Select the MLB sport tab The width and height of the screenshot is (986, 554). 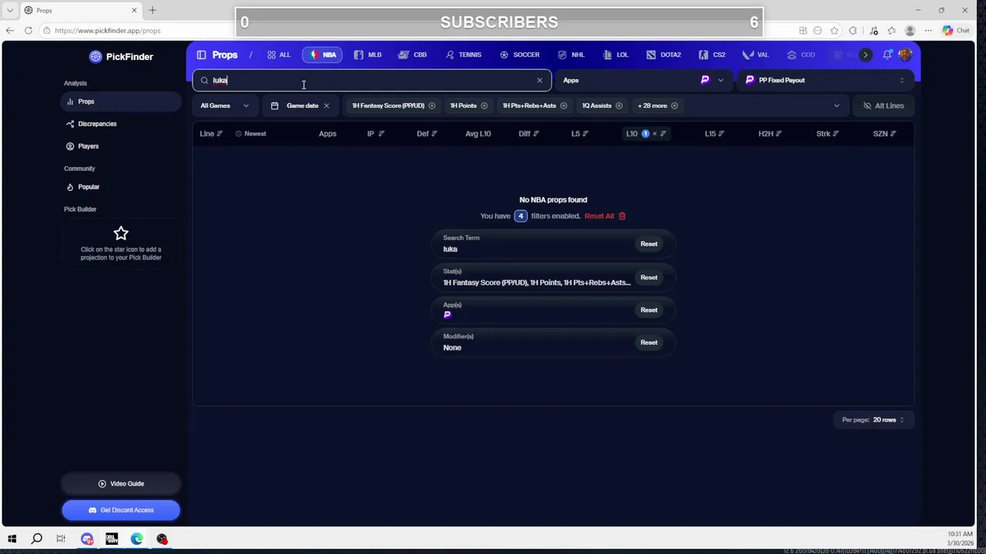click(368, 55)
